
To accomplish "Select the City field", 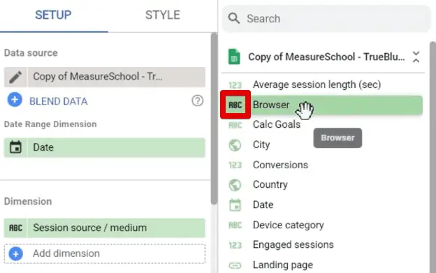I will pos(261,145).
